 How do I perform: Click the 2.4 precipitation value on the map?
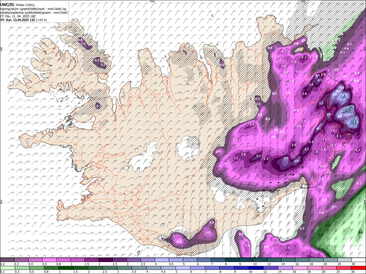coord(304,57)
